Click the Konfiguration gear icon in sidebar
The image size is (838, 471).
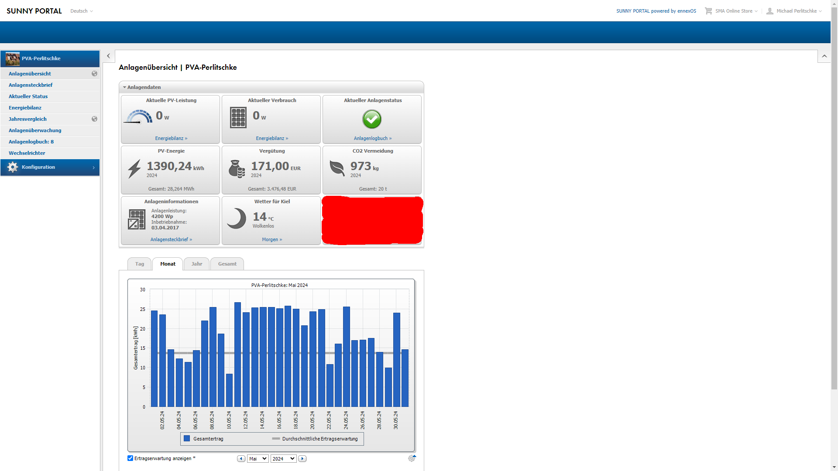coord(13,167)
